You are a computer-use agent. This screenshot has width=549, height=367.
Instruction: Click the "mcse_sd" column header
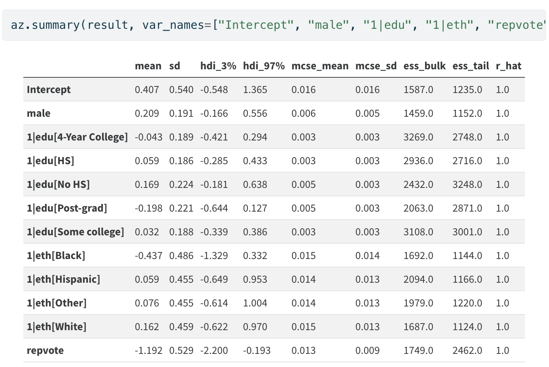(376, 66)
